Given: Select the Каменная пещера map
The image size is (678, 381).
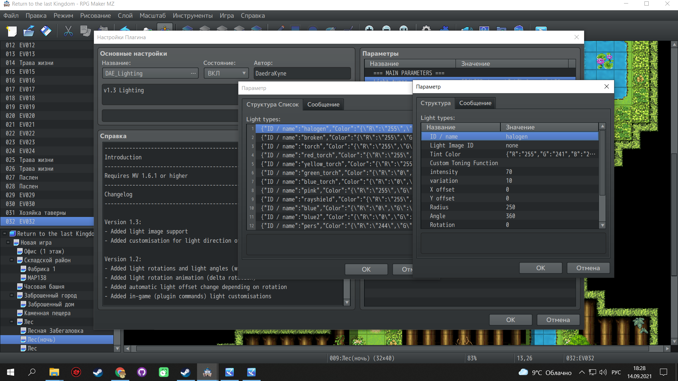Looking at the screenshot, I should click(x=47, y=313).
